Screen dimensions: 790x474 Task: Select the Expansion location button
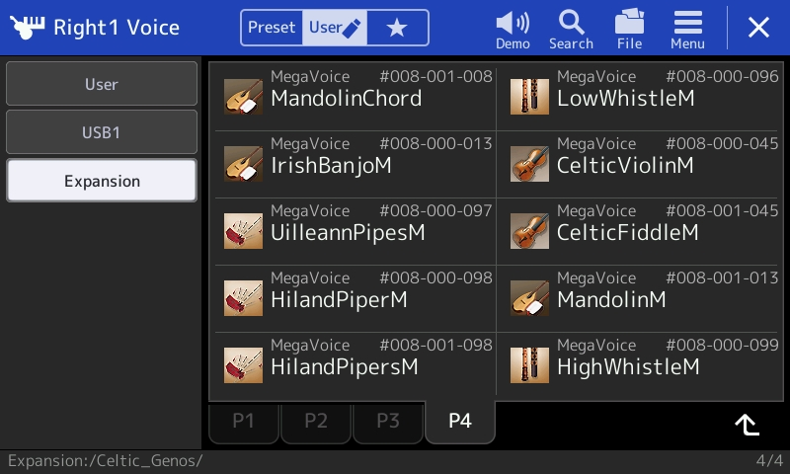point(102,181)
